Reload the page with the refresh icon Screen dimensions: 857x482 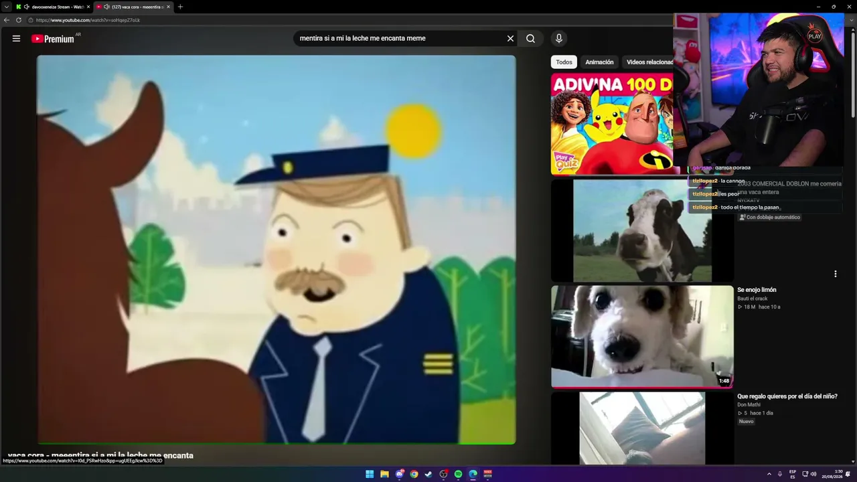coord(19,20)
